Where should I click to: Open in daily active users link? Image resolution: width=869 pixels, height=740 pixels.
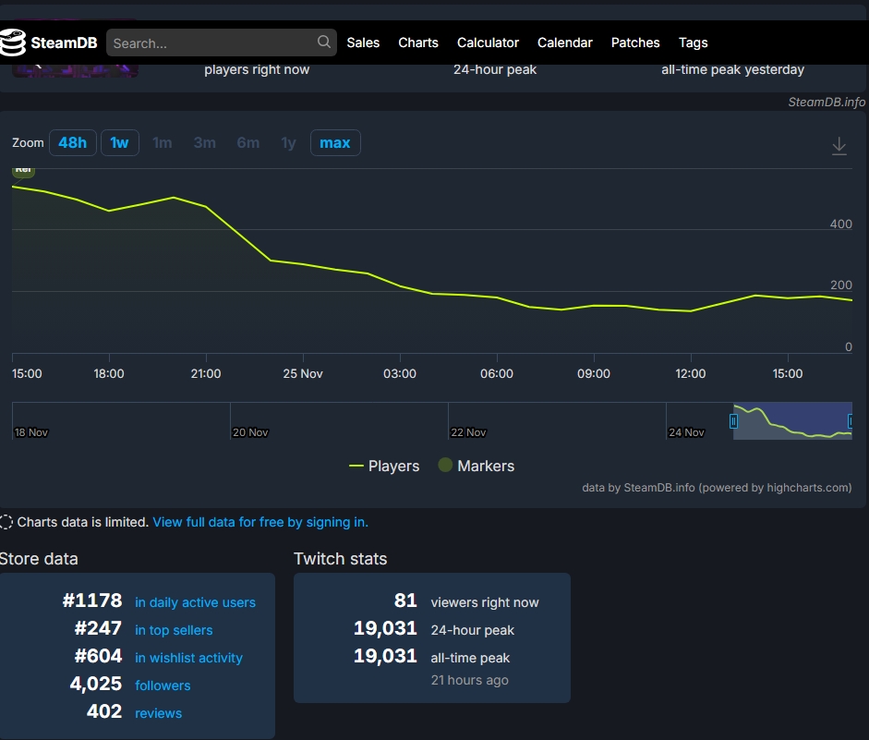click(x=195, y=602)
